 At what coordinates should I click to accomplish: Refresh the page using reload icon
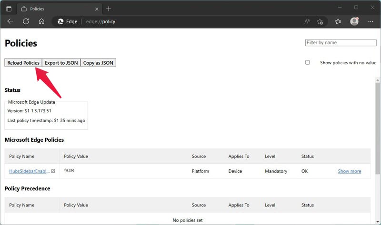click(x=26, y=21)
